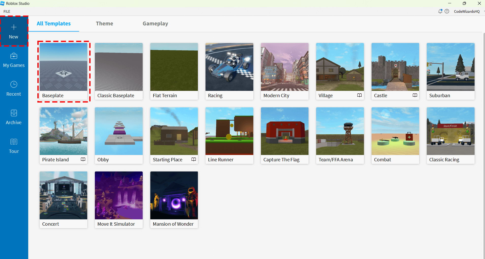Viewport: 485px width, 259px height.
Task: Click the book icon on Starting Place
Action: coord(194,159)
